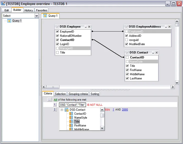Close the DSD.Contact table box

coord(157,53)
